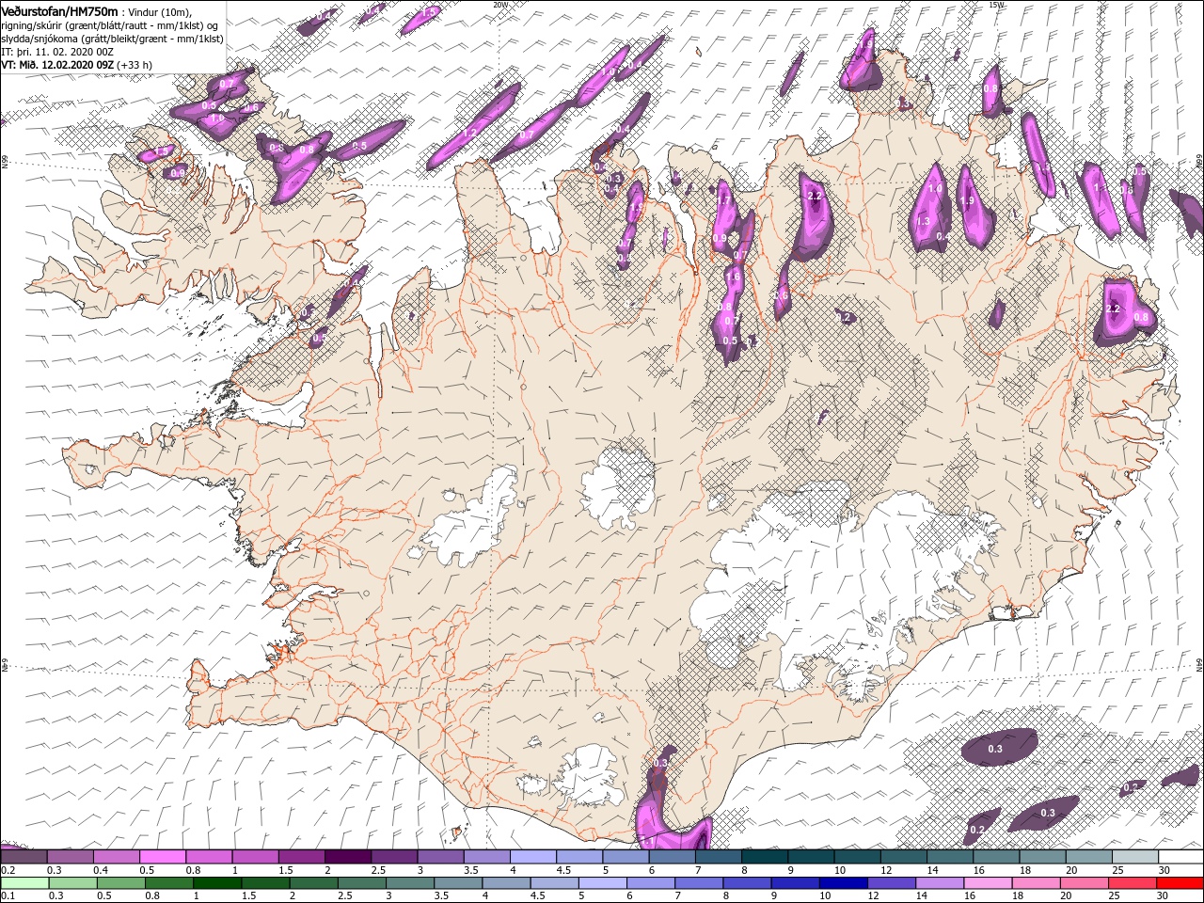Select the VT valid time line in header
This screenshot has width=1204, height=903.
75,65
